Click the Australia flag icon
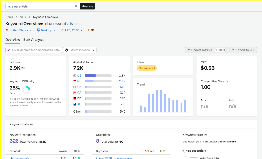The width and height of the screenshot is (262, 159). (x=75, y=104)
